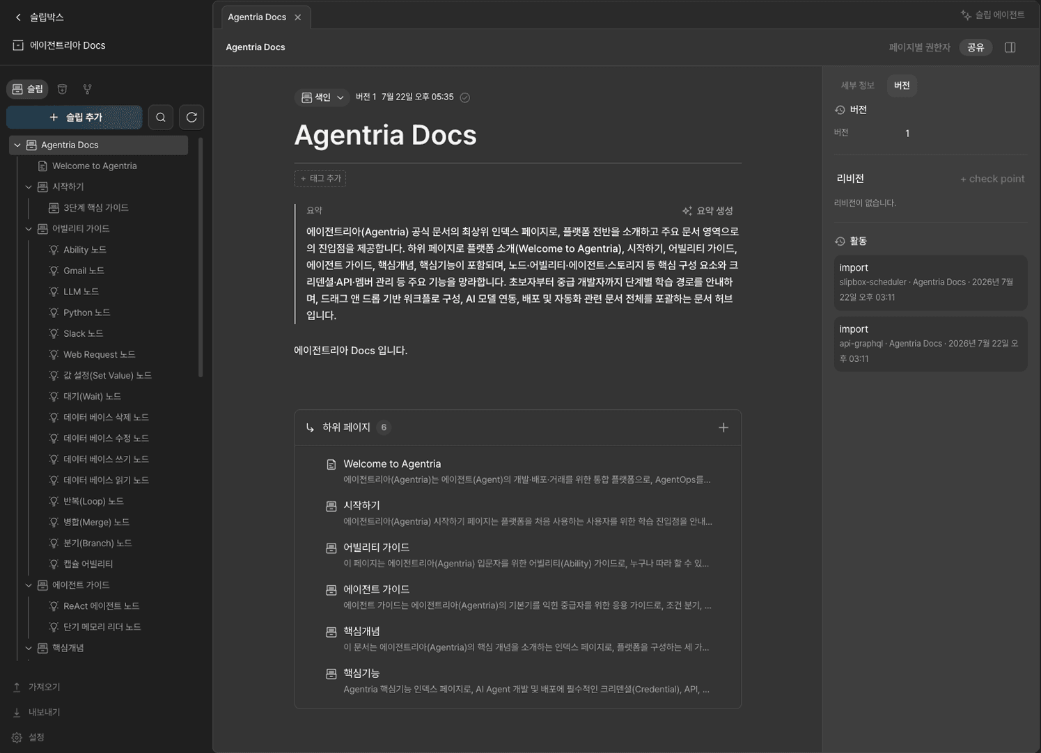Switch to the 세부 정보 tab

click(857, 86)
